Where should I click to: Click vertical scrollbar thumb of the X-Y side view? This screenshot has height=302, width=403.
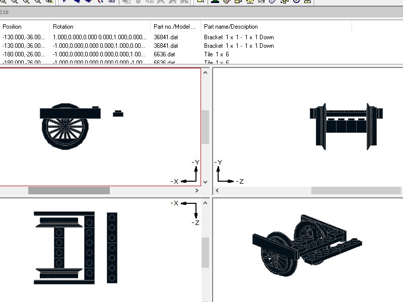pyautogui.click(x=205, y=127)
